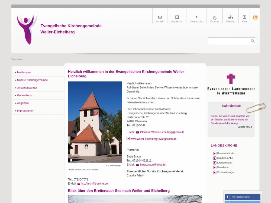Open the Gemeindefinder link
The height and width of the screenshot is (203, 271).
pyautogui.click(x=225, y=153)
